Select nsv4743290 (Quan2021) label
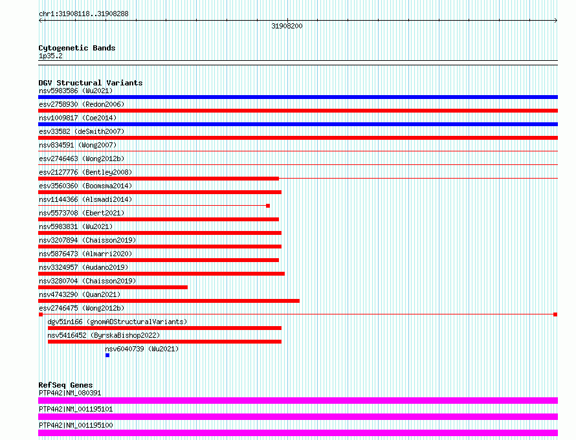This screenshot has height=440, width=576. click(x=80, y=294)
